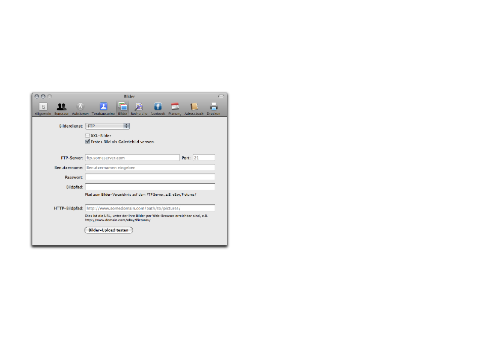This screenshot has height=338, width=483.
Task: Enable the XXL-Bilder checkbox
Action: pyautogui.click(x=88, y=136)
